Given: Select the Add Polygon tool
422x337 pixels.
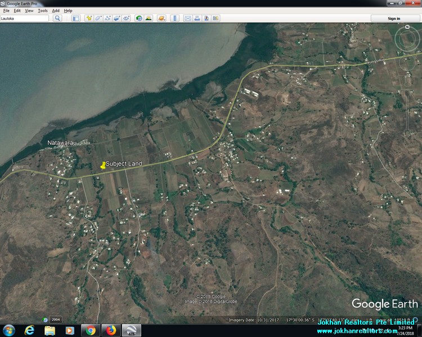Looking at the screenshot, I should coord(98,18).
